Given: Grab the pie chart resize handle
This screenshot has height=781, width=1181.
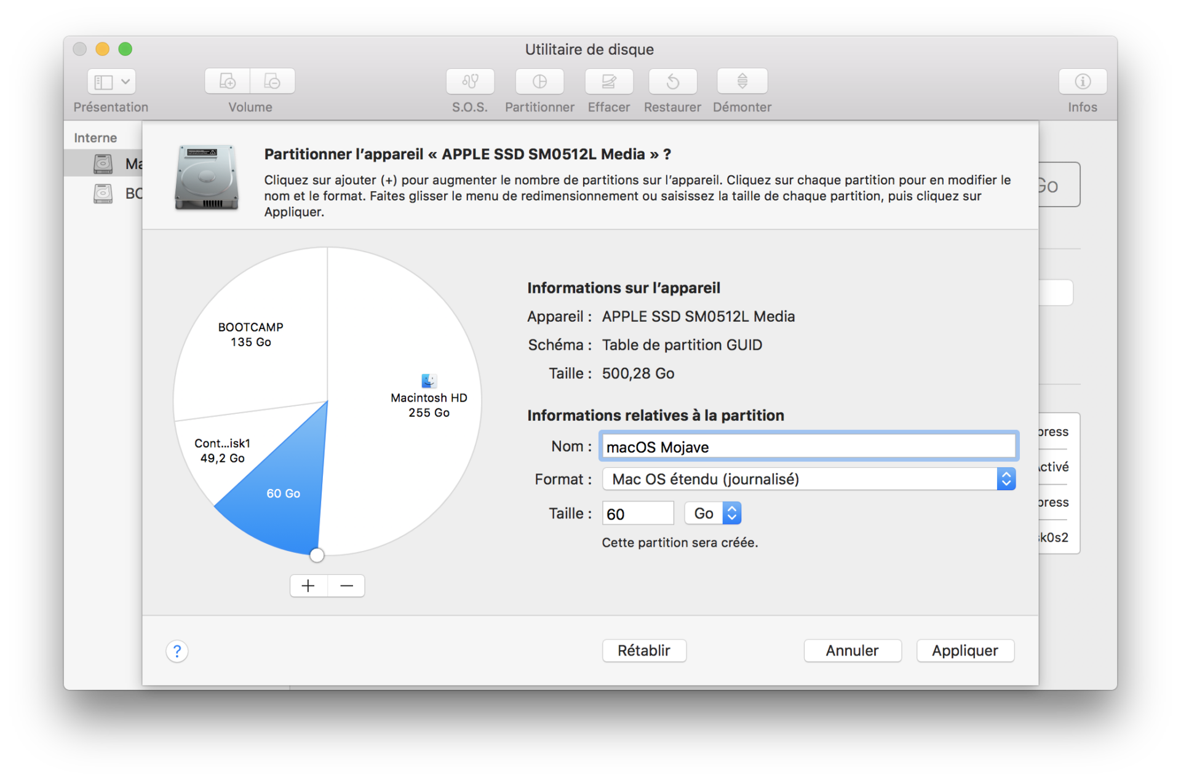Looking at the screenshot, I should [317, 555].
